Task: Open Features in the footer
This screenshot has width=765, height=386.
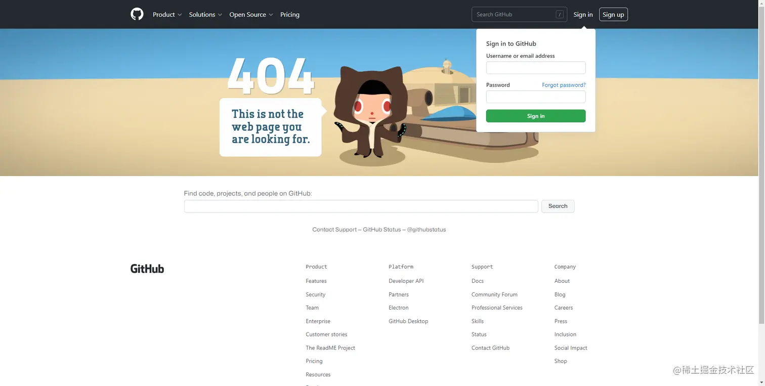Action: coord(316,281)
